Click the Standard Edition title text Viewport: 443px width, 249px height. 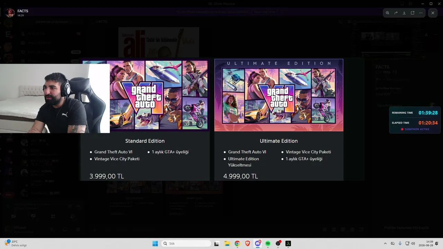[x=145, y=141]
